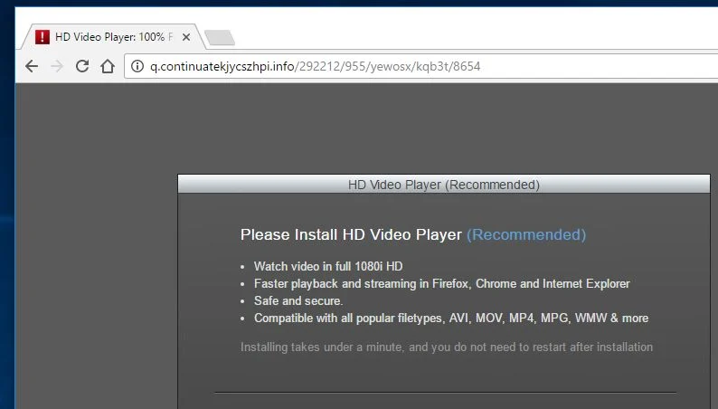Focus the address bar URL field

pos(420,66)
